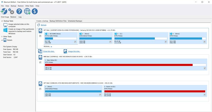The height and width of the screenshot is (112, 212).
Task: Toggle GPT Disk 3 whole-disk checkbox
Action: (x=40, y=89)
